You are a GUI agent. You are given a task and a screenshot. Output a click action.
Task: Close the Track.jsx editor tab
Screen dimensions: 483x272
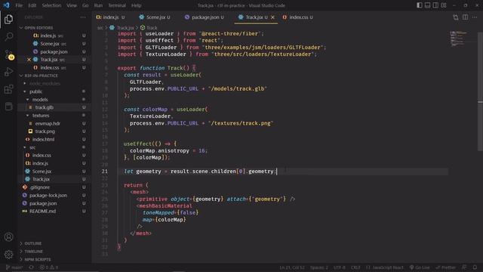272,17
